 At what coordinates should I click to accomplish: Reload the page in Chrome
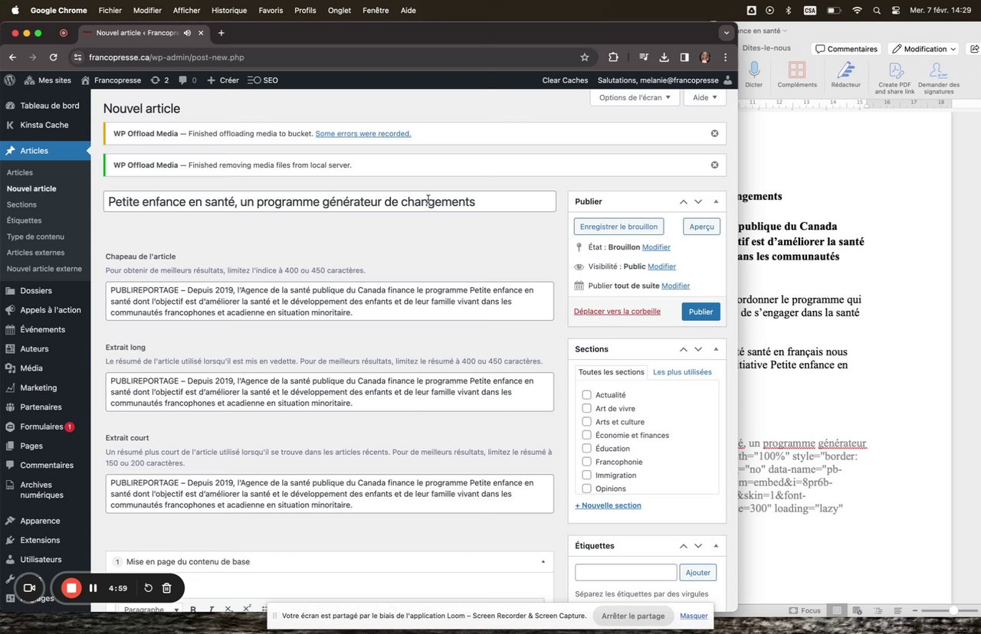53,57
